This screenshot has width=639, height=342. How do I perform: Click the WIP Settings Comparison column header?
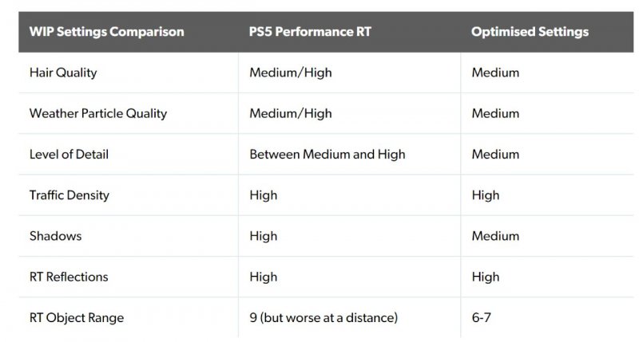[106, 32]
